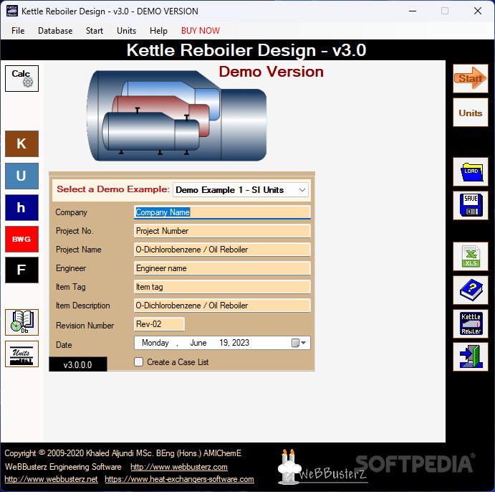The width and height of the screenshot is (495, 492).
Task: Open the Units converter icon at bottom left
Action: (x=21, y=354)
